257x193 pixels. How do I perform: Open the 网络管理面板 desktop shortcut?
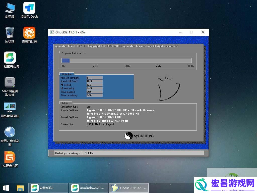click(x=10, y=110)
